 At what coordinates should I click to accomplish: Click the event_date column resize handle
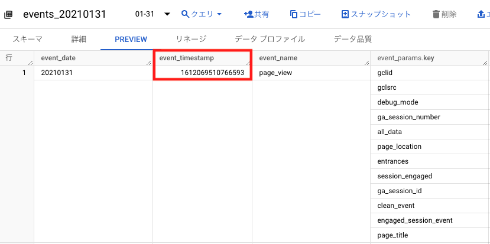(x=149, y=63)
